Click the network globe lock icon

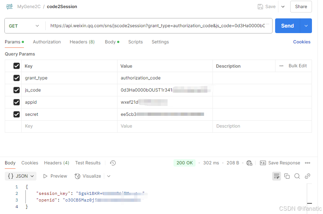(249, 163)
